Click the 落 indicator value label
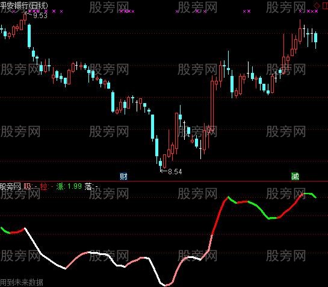 (x=91, y=186)
